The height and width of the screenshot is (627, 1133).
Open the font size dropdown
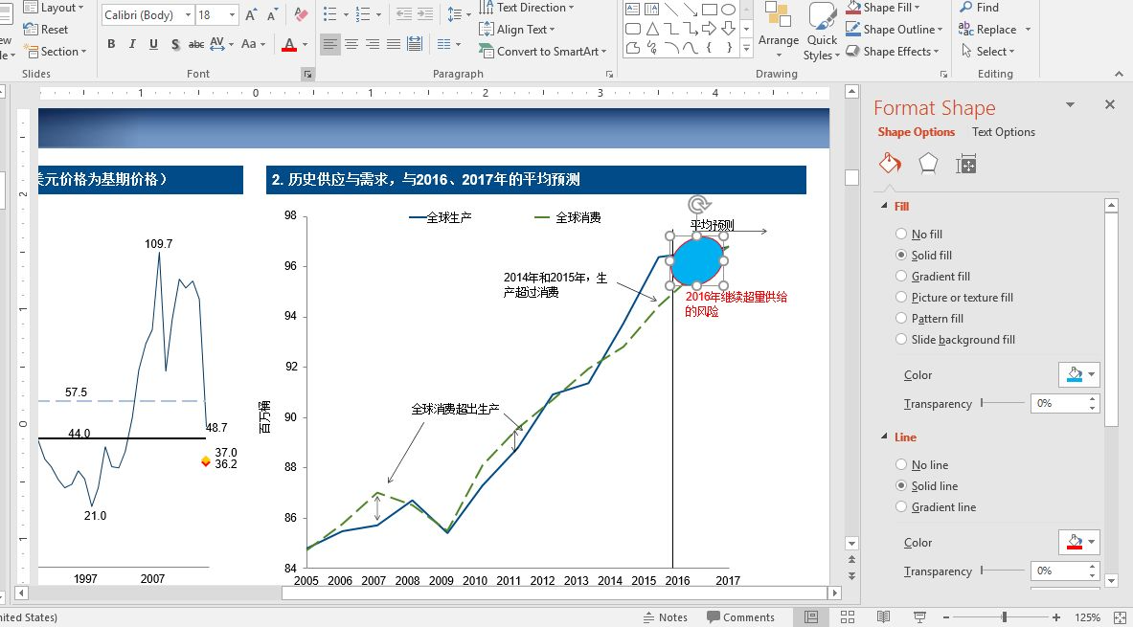click(233, 14)
